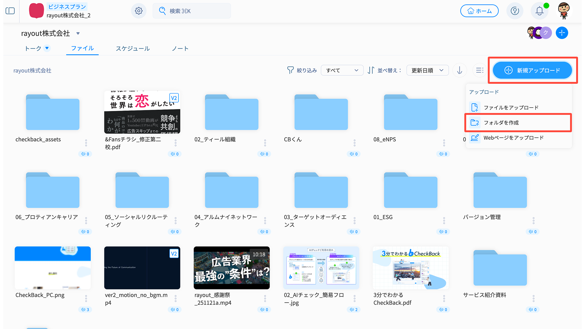Image resolution: width=585 pixels, height=329 pixels.
Task: Open the すべて filter dropdown
Action: [x=342, y=70]
